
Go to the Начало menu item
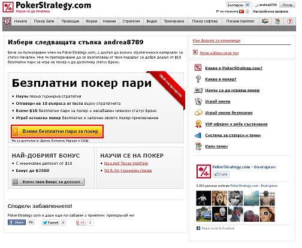tap(20, 21)
